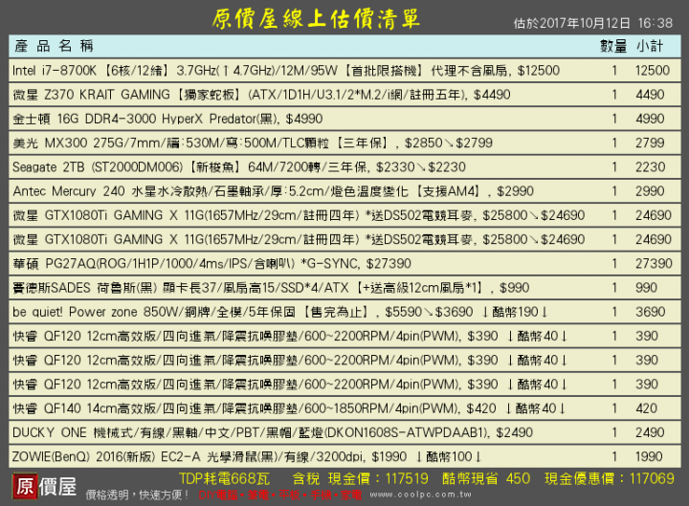This screenshot has height=506, width=689.
Task: Select the DUCKY ONE keyboard row
Action: pos(344,432)
